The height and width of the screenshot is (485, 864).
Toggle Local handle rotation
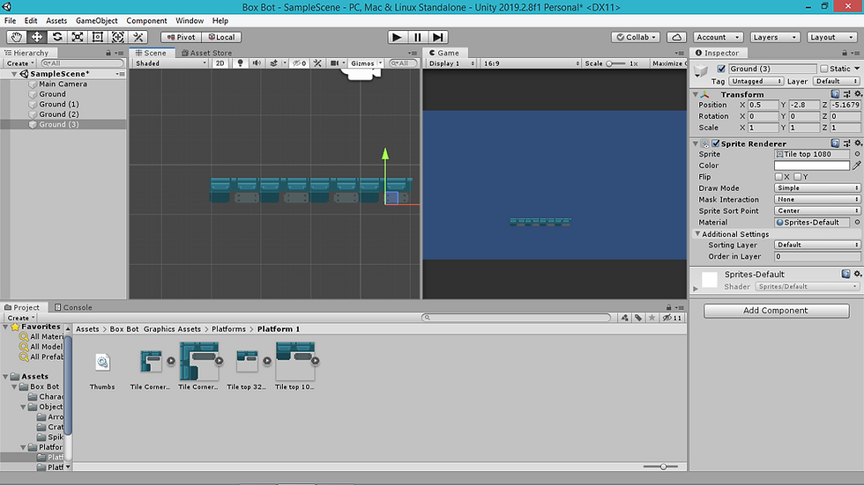click(221, 37)
